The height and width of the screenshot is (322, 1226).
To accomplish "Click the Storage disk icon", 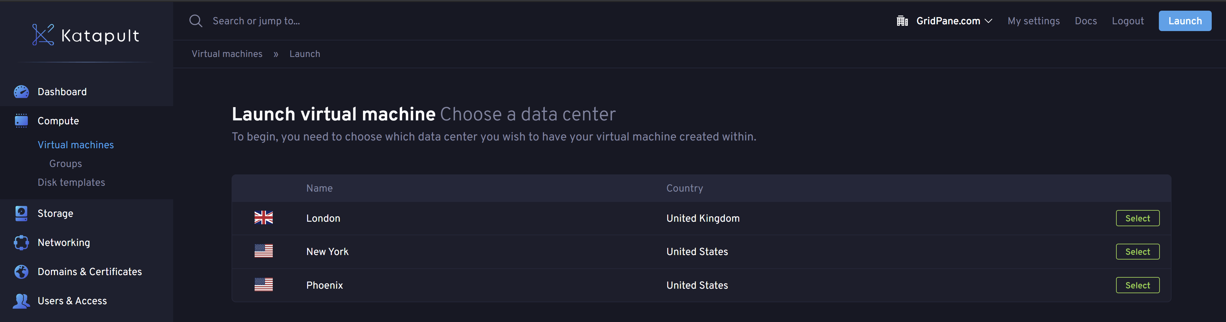I will (21, 214).
